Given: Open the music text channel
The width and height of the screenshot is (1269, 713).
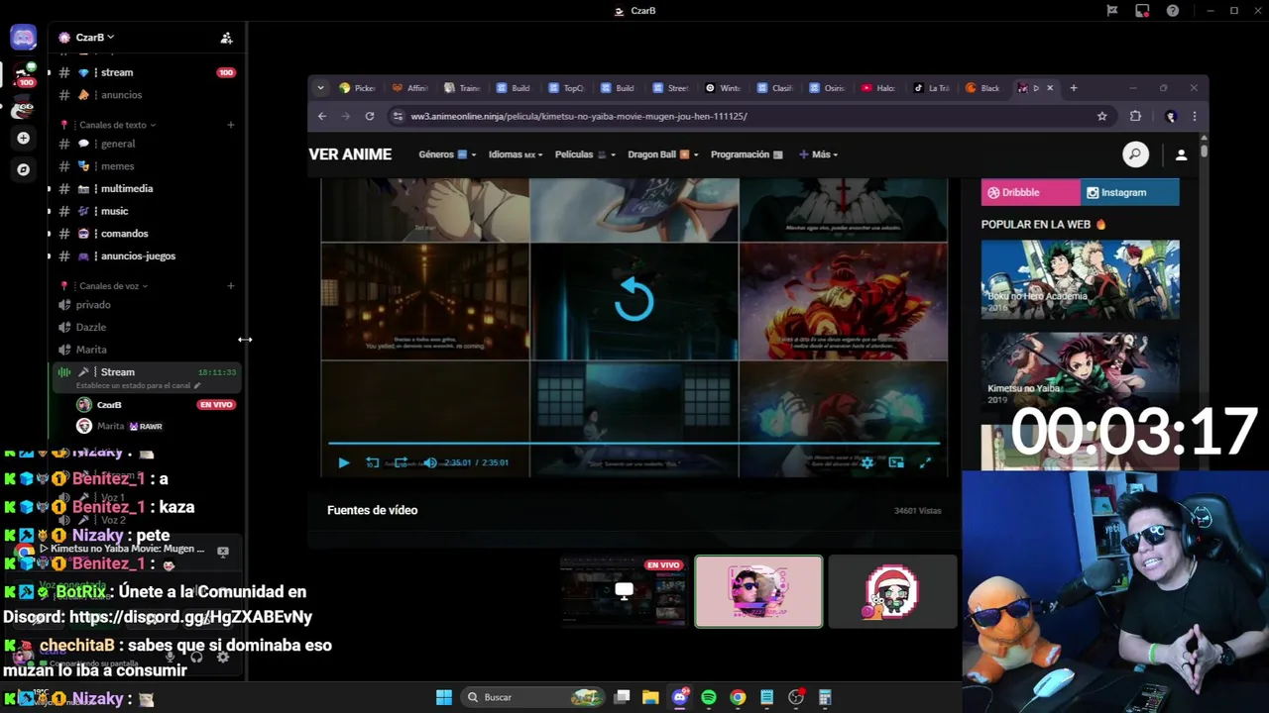Looking at the screenshot, I should pos(114,211).
